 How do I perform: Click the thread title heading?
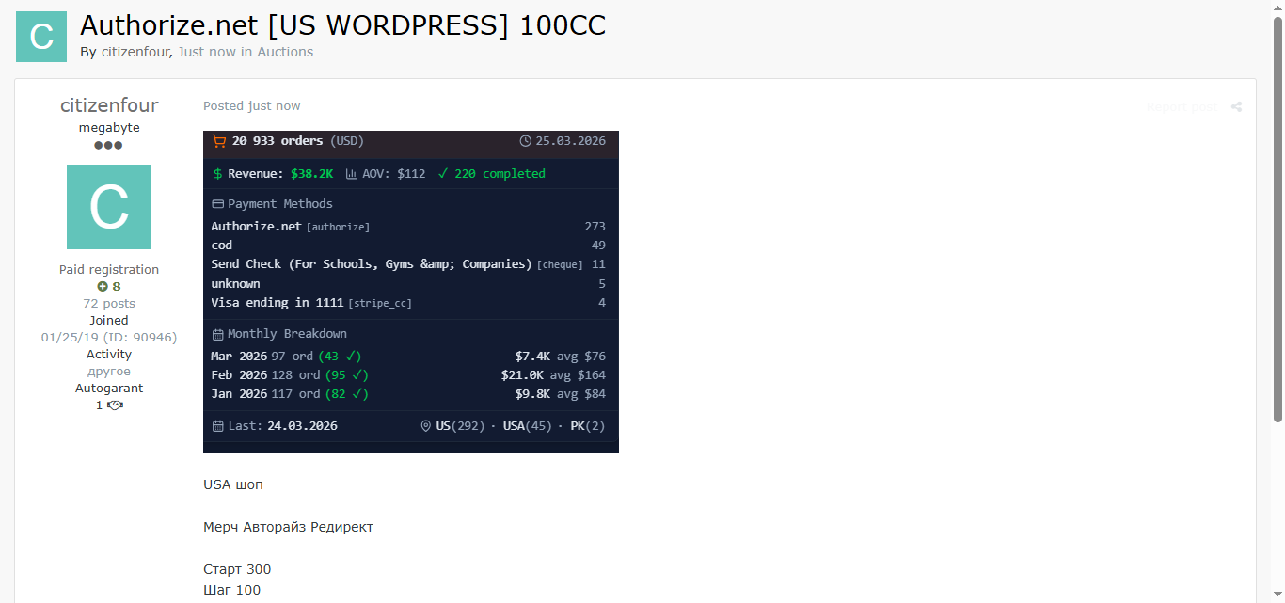[342, 25]
